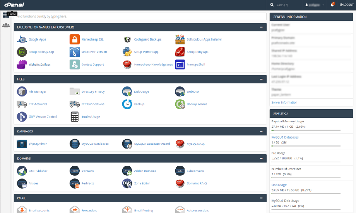Open the Site Publisher paper plane icon
Screen dimensions: 356x213
[22, 171]
